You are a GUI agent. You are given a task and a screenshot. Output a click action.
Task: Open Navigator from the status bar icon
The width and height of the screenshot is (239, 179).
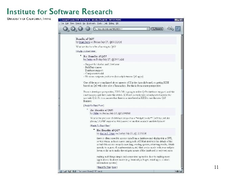pos(61,171)
